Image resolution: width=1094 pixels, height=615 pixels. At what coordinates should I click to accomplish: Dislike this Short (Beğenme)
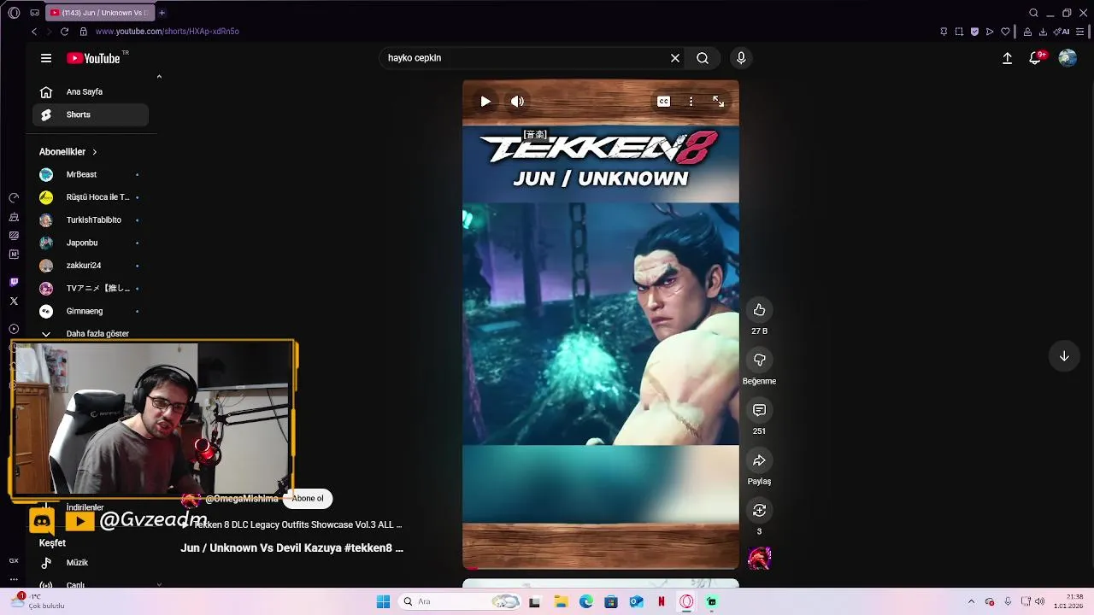click(x=759, y=360)
